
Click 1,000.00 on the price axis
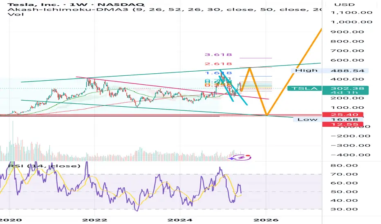351,22
